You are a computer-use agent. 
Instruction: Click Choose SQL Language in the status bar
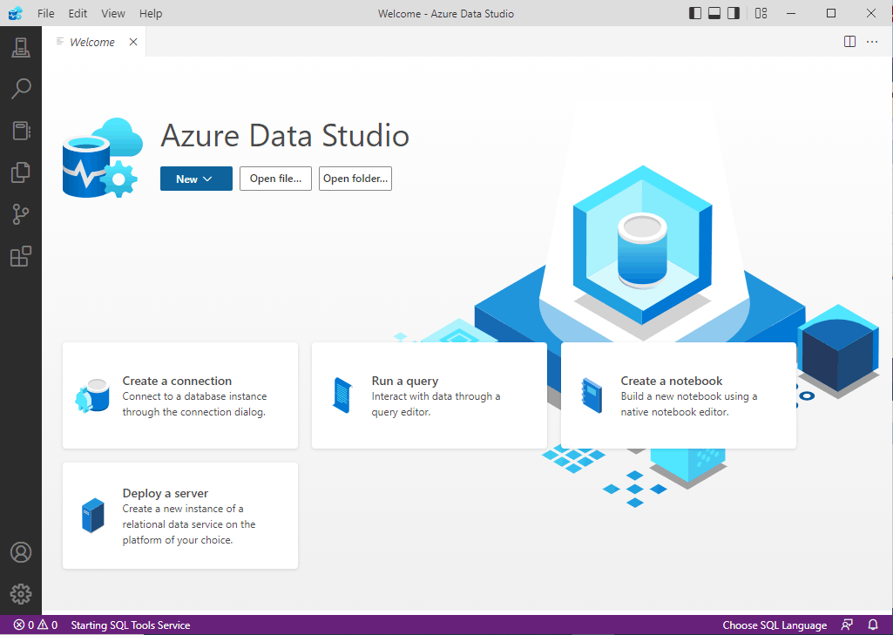point(775,625)
